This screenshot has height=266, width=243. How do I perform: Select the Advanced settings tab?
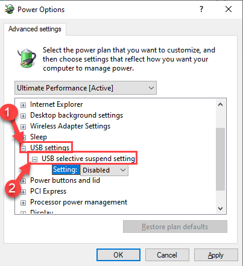(35, 29)
